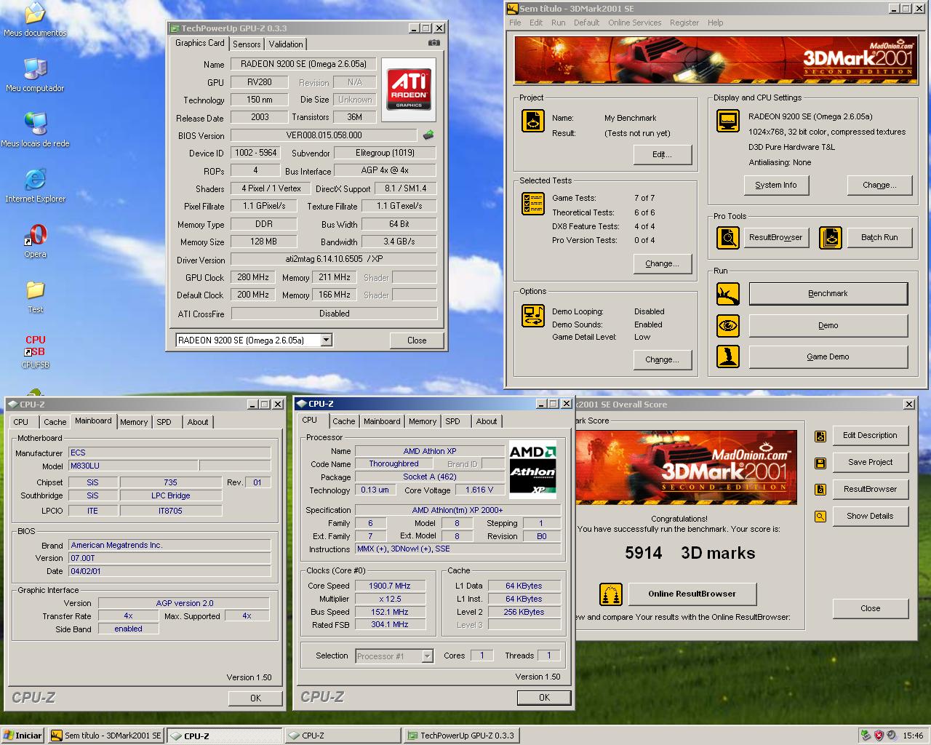Click the Online ResultBrowser button
The image size is (931, 745).
click(x=692, y=594)
